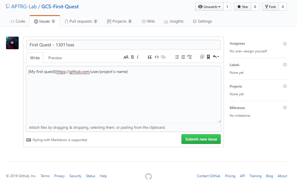Open the Settings tab
Screen dimensions: 297x186
pyautogui.click(x=202, y=21)
